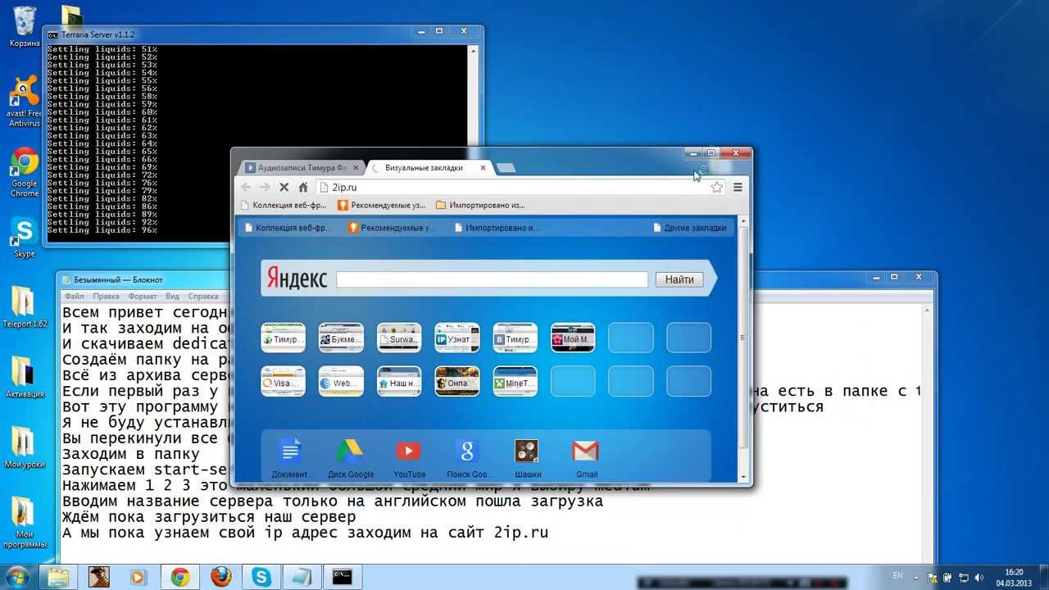
Task: Open Skype from the taskbar
Action: pyautogui.click(x=261, y=577)
